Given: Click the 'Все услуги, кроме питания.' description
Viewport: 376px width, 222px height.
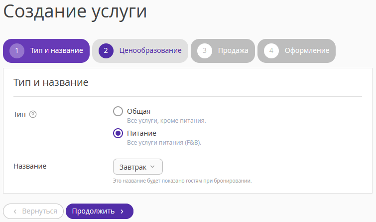Looking at the screenshot, I should [166, 121].
